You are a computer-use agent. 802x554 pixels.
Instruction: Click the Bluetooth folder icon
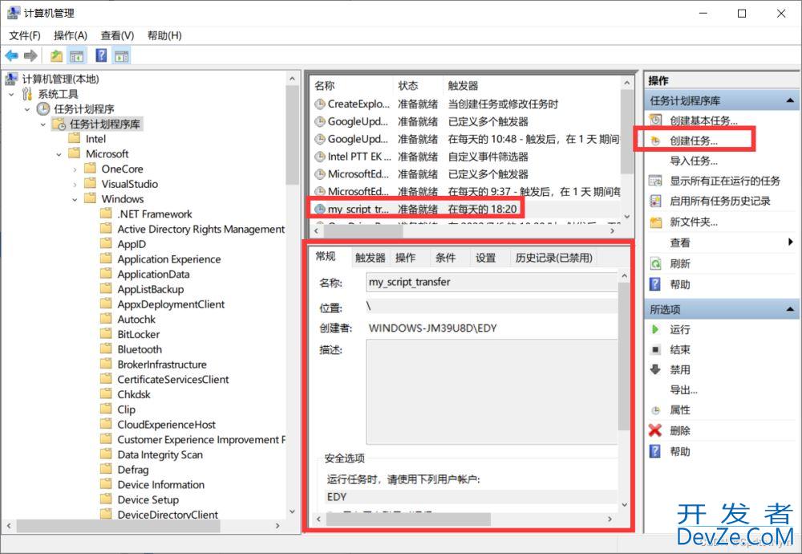click(x=106, y=348)
